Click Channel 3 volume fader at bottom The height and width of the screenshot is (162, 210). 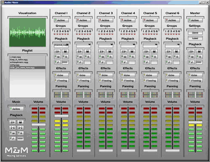coord(106,151)
